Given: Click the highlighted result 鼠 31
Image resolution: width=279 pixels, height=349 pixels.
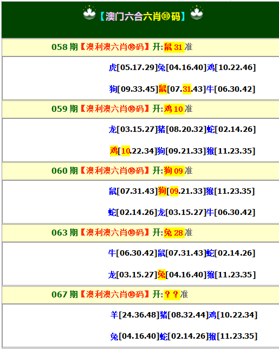Looking at the screenshot, I should click(x=174, y=47).
